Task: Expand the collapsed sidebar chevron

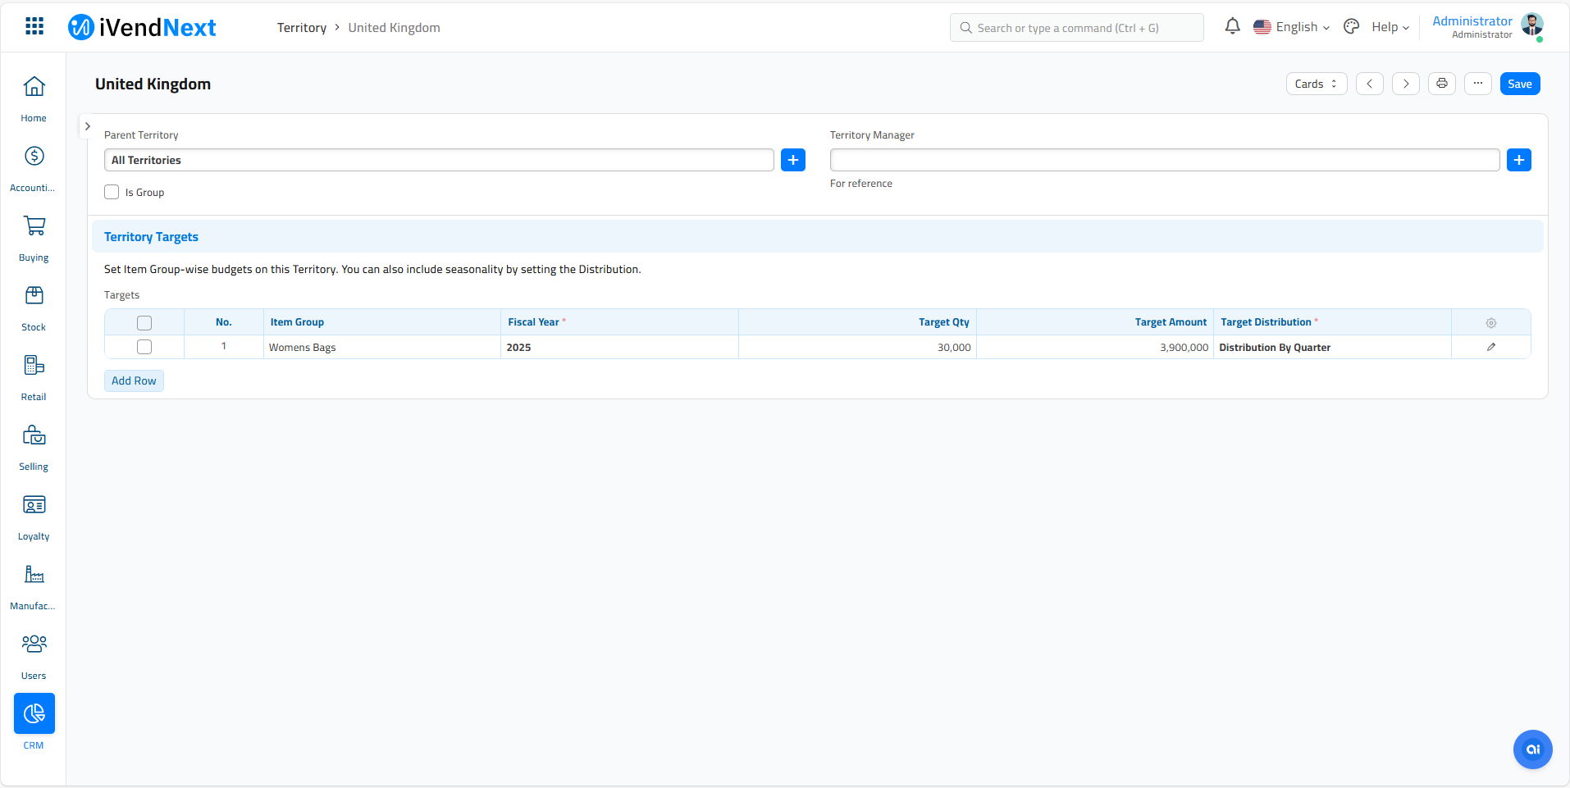Action: click(88, 126)
